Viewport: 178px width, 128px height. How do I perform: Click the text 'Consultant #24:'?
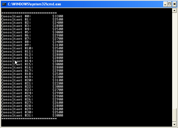(17, 93)
